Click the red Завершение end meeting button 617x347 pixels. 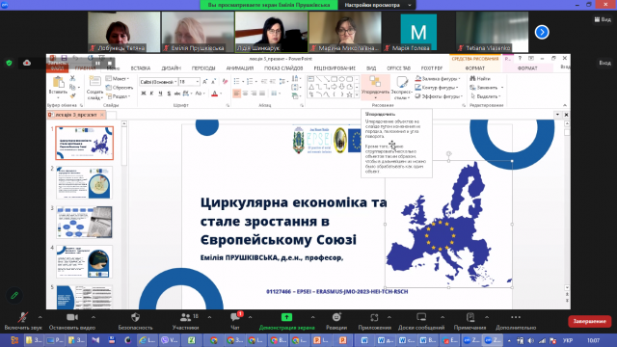tap(589, 321)
